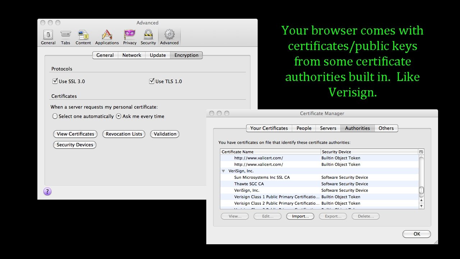
Task: Collapse the VeriSign, Inc. tree entry
Action: point(224,171)
